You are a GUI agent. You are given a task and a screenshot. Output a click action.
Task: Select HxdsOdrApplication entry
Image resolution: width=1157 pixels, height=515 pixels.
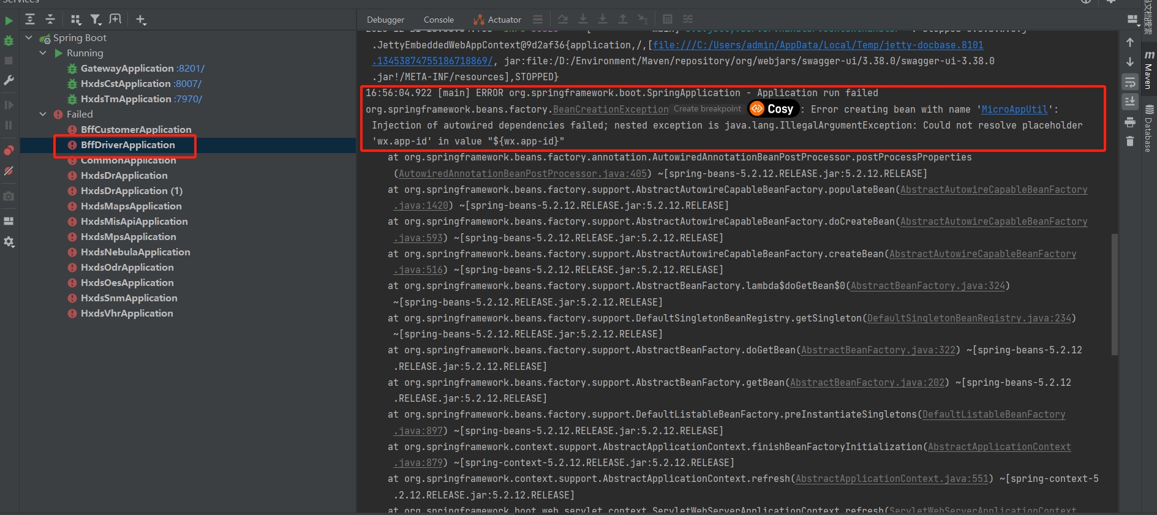(x=127, y=267)
